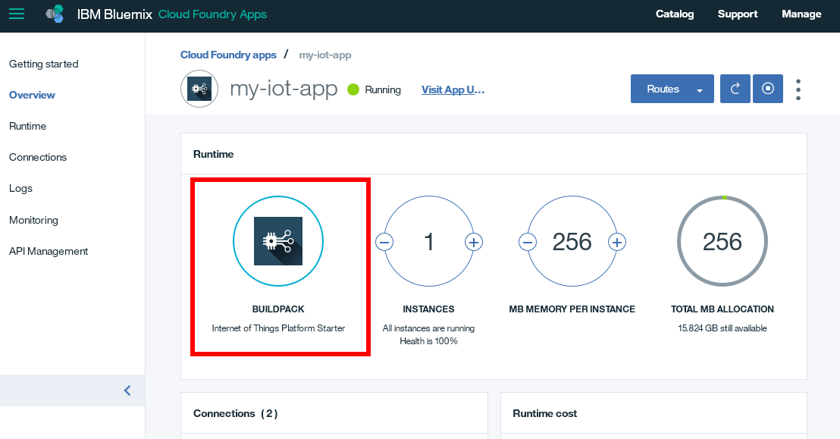This screenshot has height=439, width=840.
Task: Go to Cloud Foundry apps breadcrumb
Action: tap(228, 55)
